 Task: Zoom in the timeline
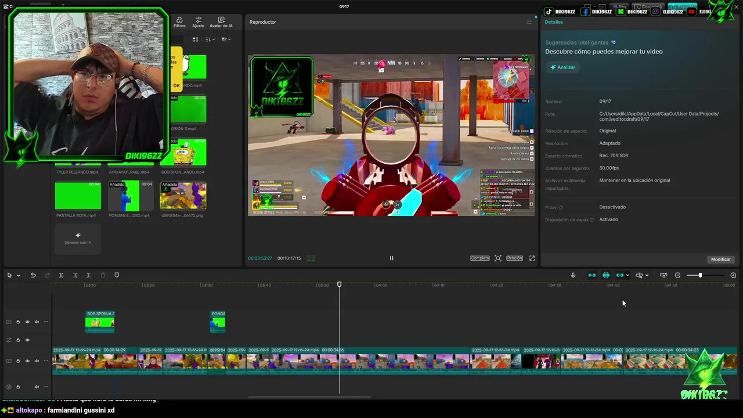coord(733,275)
